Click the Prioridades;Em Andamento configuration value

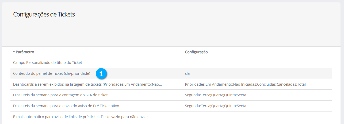[245, 84]
